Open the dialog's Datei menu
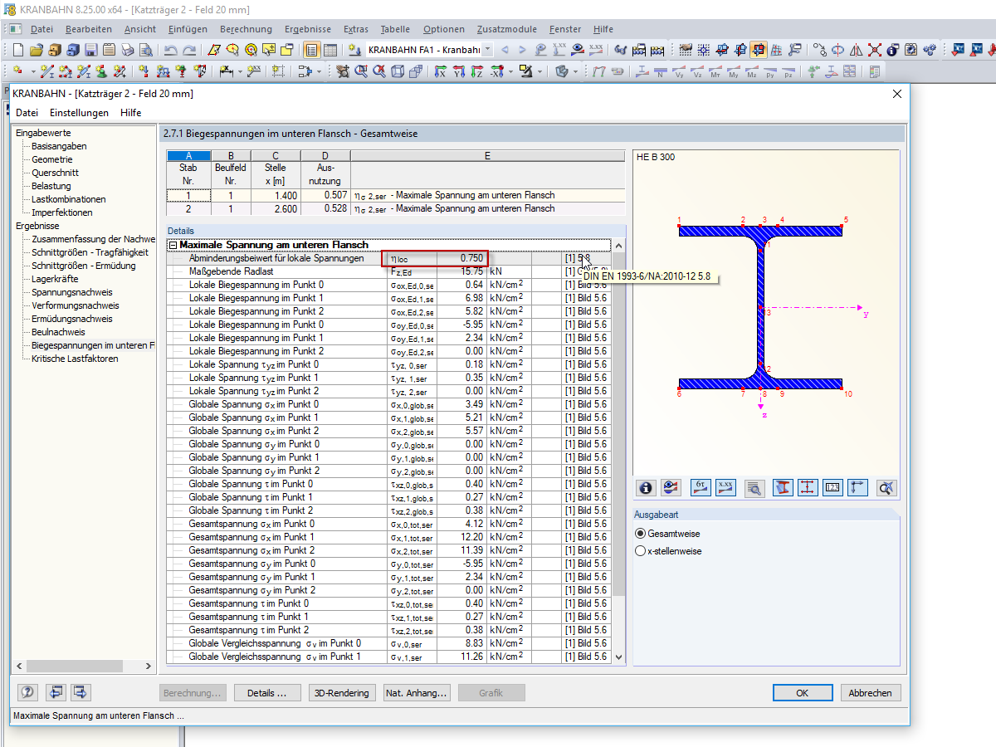 click(x=27, y=113)
